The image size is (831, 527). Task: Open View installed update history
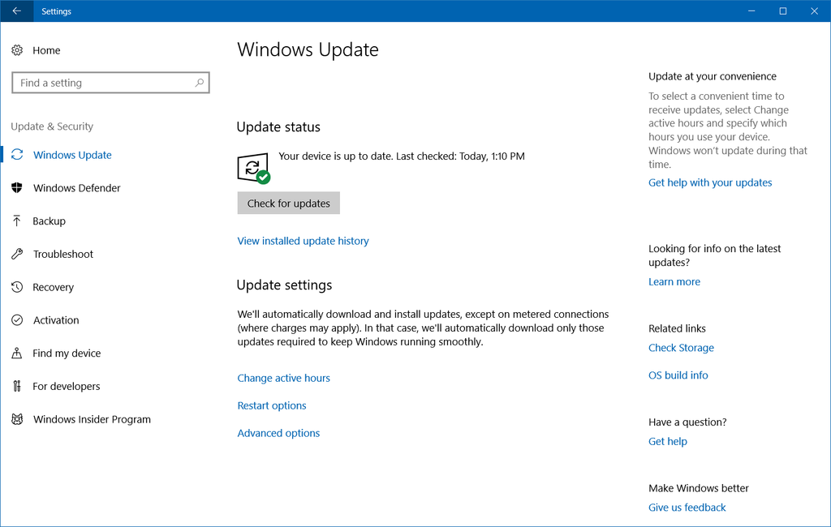pos(303,241)
